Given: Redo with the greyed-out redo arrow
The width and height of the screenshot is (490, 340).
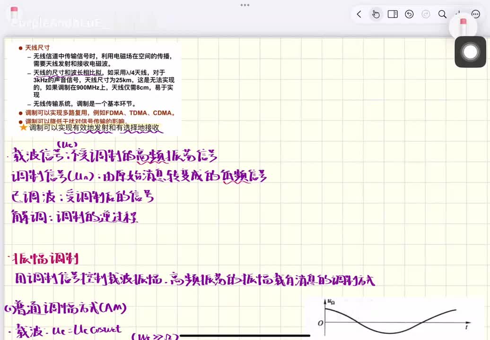Looking at the screenshot, I should pyautogui.click(x=426, y=14).
